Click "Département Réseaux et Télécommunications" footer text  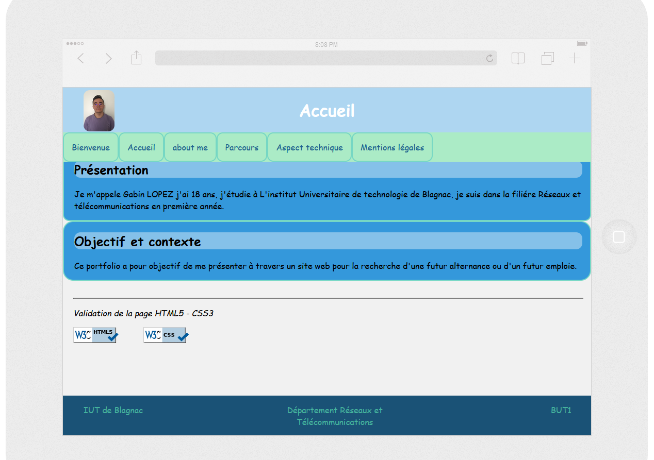335,416
